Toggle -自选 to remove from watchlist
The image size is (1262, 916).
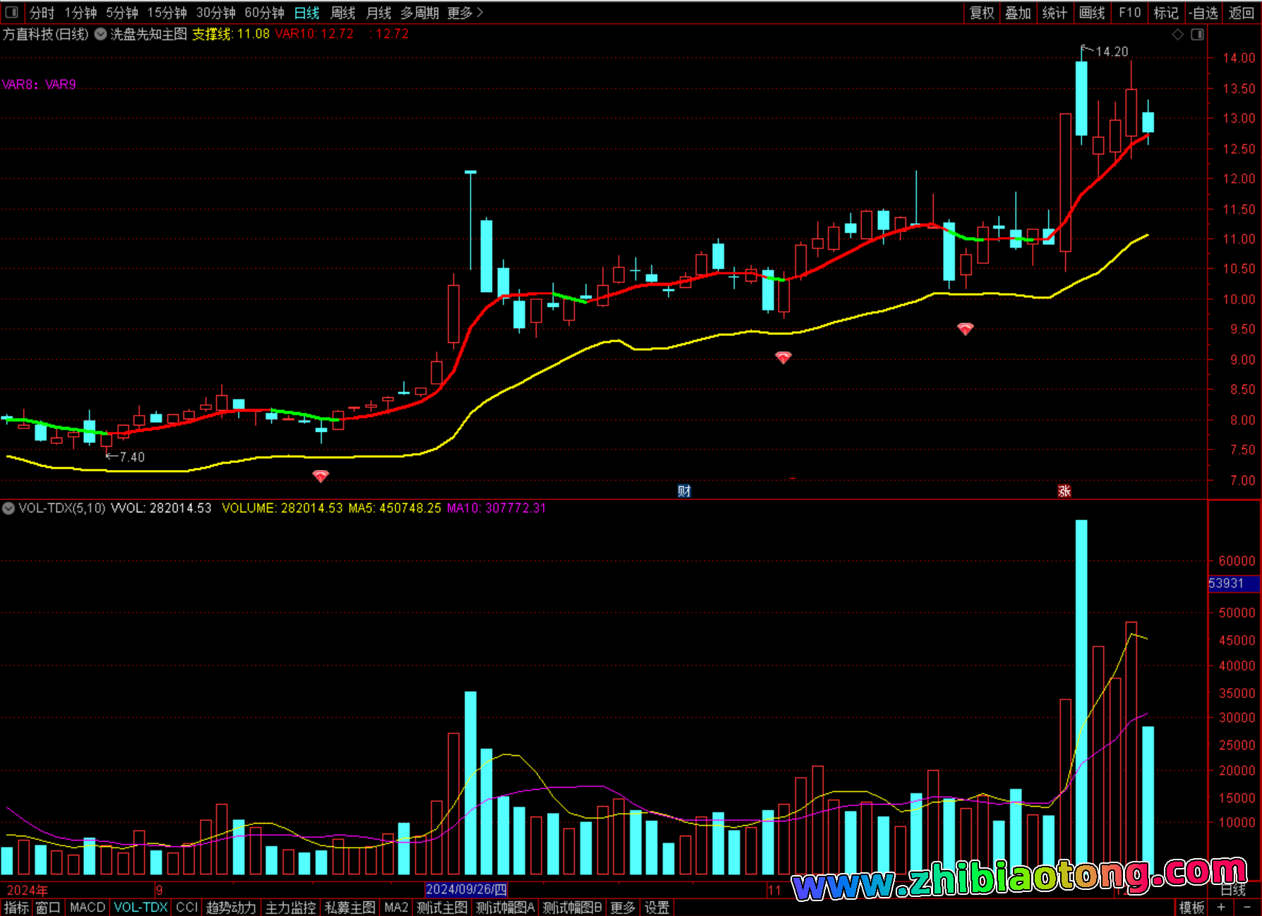coord(1203,13)
